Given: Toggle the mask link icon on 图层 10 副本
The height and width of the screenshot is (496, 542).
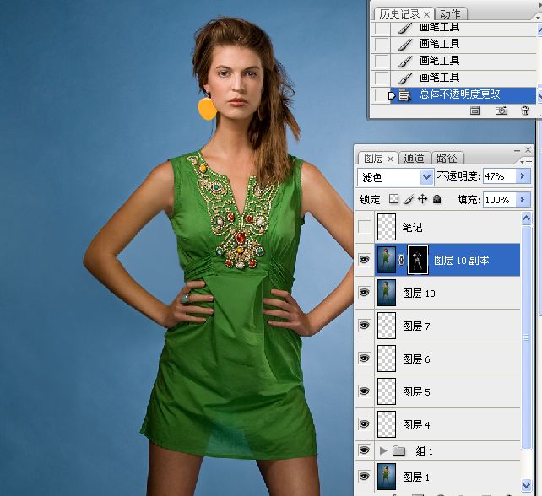Looking at the screenshot, I should [401, 260].
